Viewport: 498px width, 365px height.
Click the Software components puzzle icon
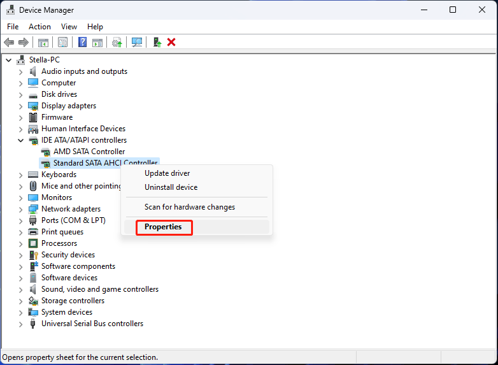pyautogui.click(x=34, y=266)
